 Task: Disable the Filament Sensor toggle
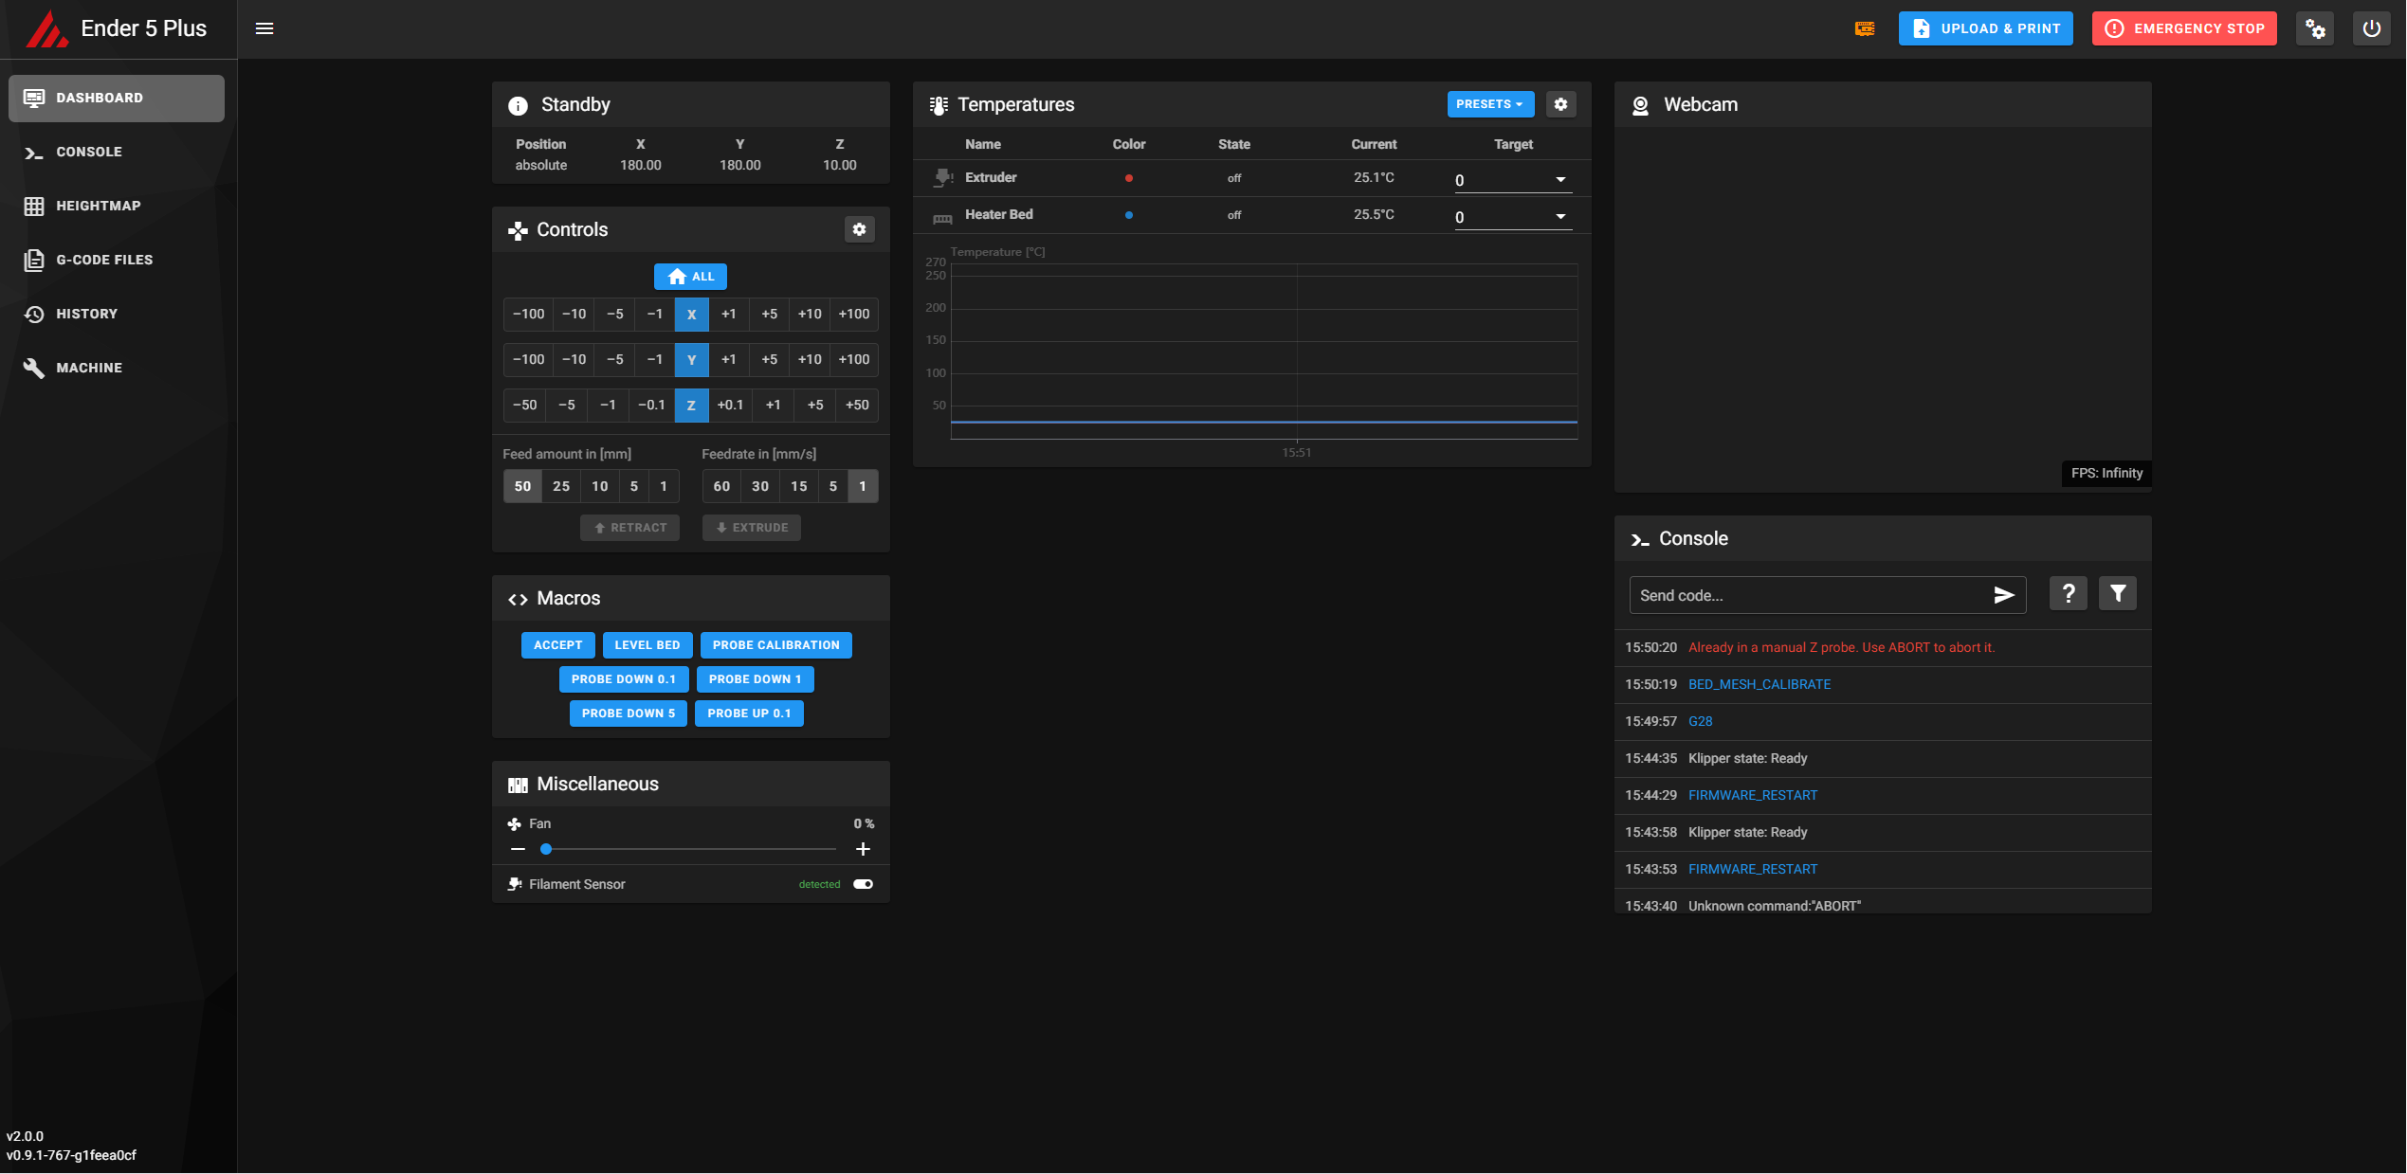tap(862, 884)
